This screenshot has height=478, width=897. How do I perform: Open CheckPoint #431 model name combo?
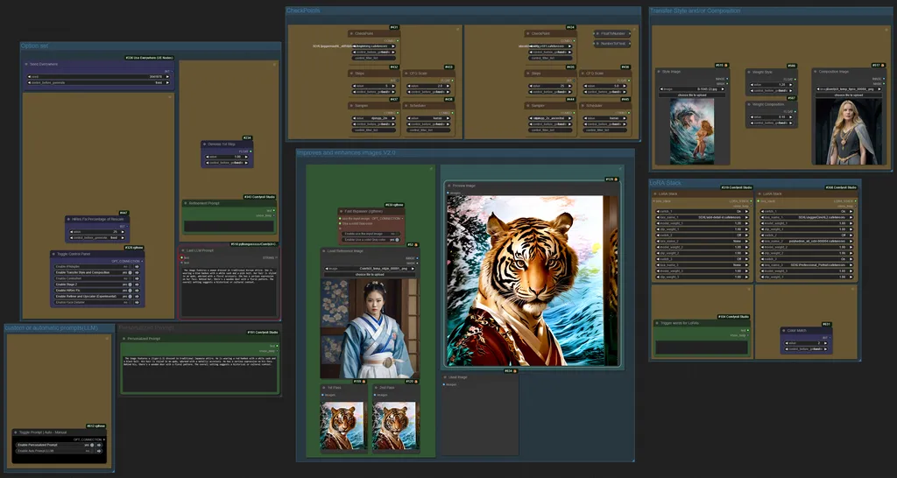(x=373, y=46)
